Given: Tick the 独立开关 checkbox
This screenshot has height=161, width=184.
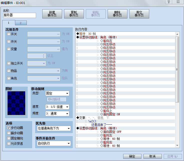Looking at the screenshot, I should [9, 63].
